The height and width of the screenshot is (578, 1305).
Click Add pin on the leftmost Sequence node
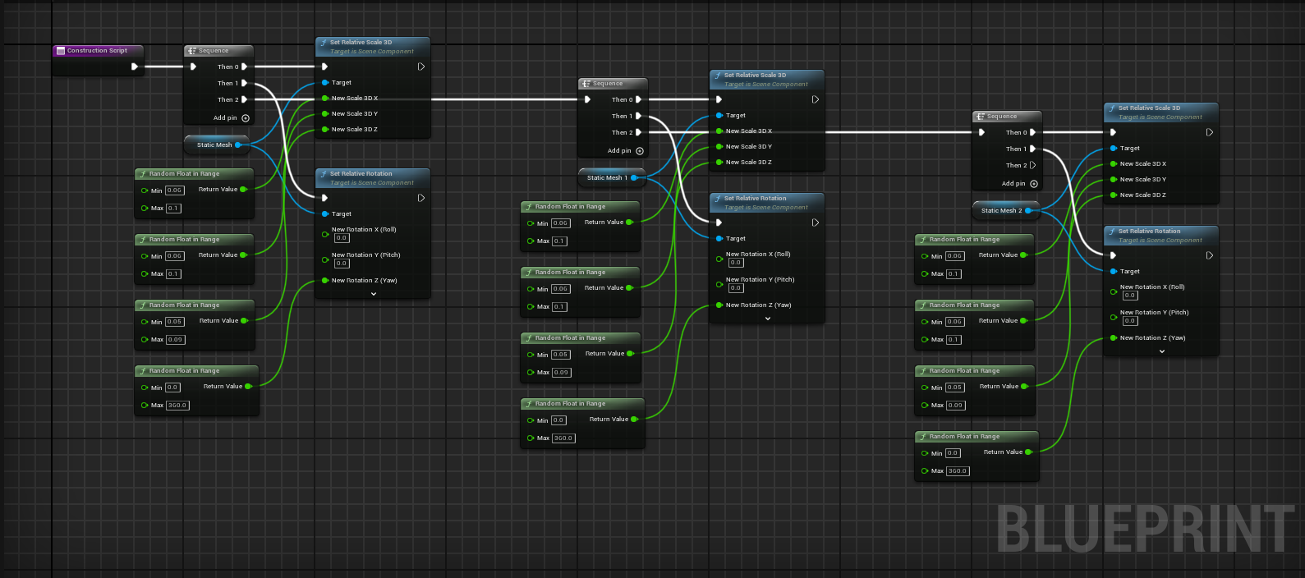[245, 118]
